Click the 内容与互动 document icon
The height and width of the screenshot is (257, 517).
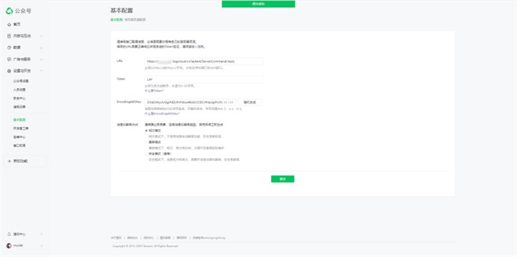9,36
